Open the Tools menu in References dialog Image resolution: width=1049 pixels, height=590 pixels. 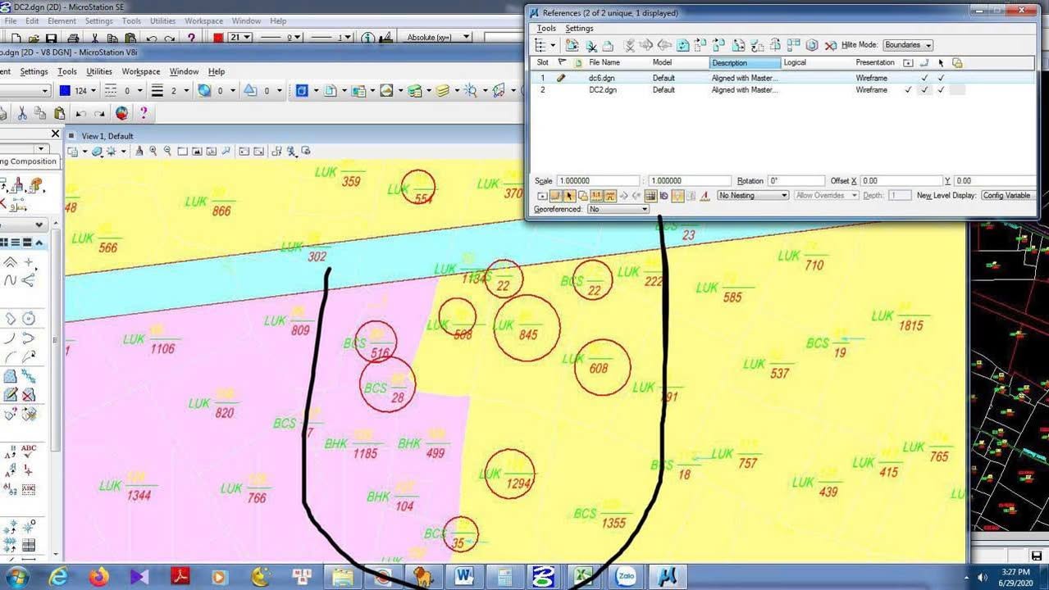click(x=546, y=29)
